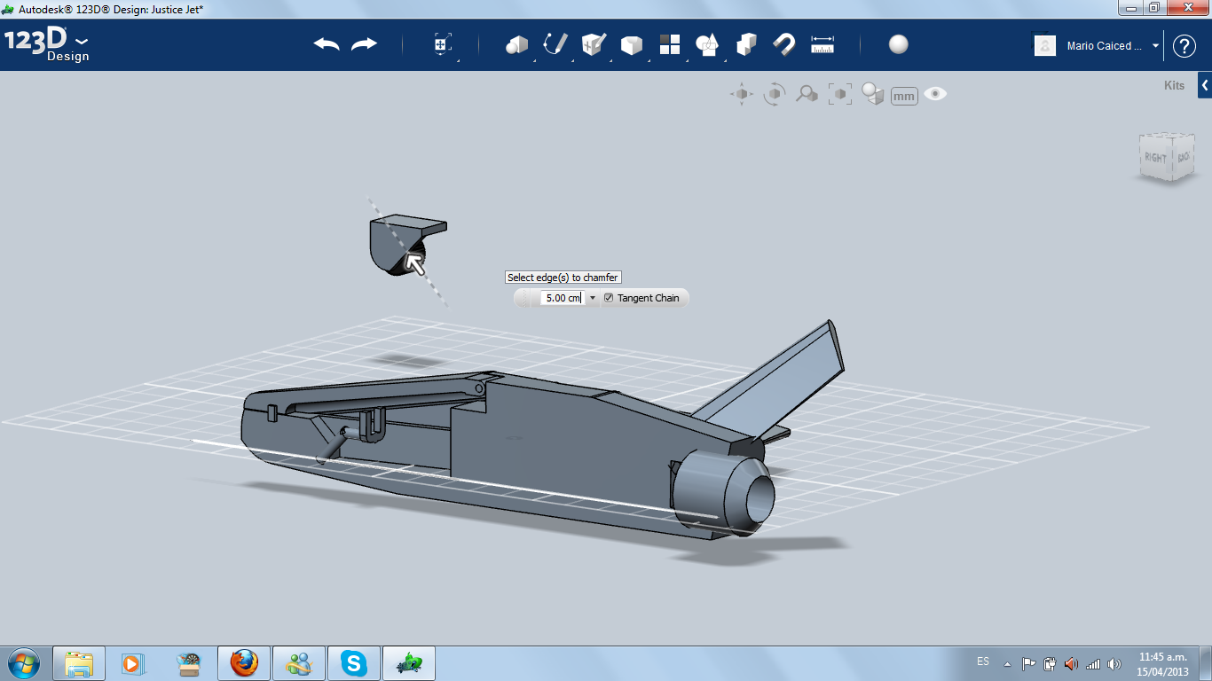Select the Measure ruler tool
Screen dimensions: 1212x681
click(x=822, y=44)
